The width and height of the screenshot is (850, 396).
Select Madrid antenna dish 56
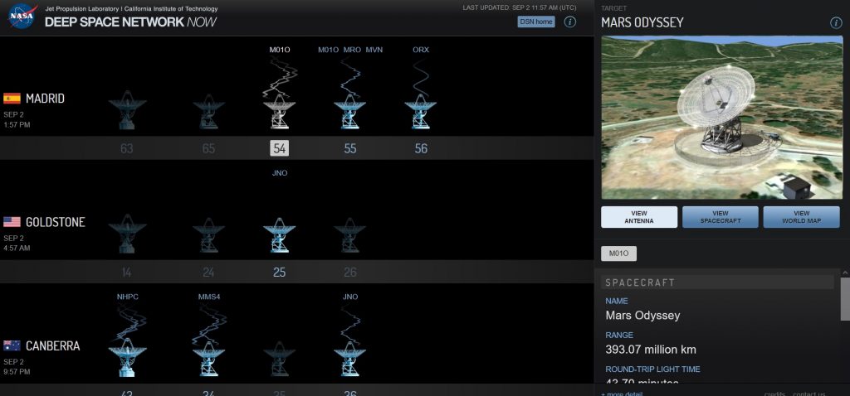click(421, 112)
